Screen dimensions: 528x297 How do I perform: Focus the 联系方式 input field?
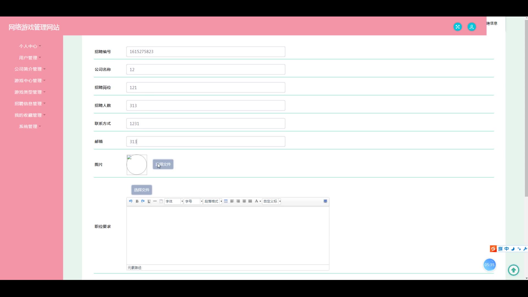(x=206, y=123)
